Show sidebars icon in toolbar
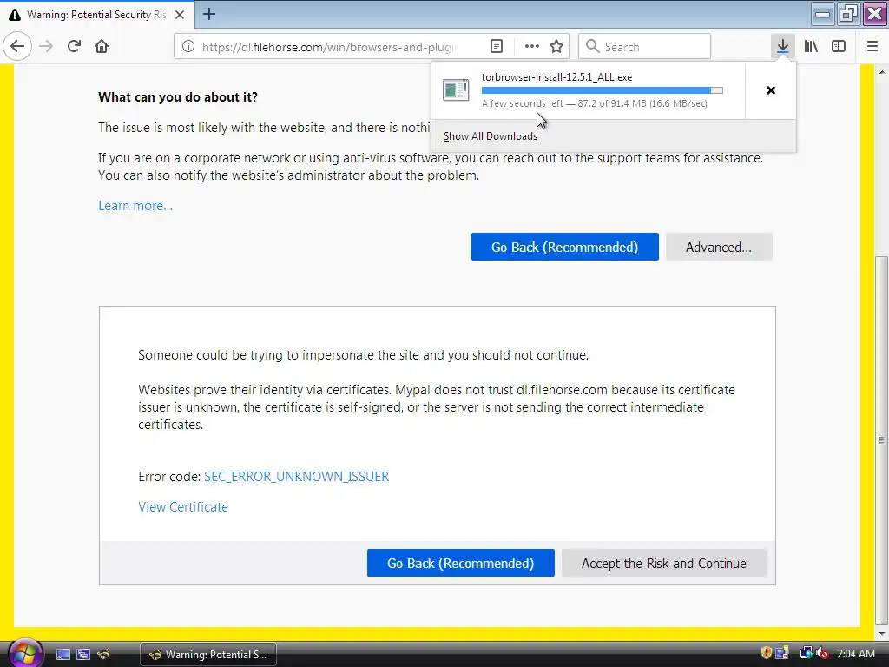Image resolution: width=889 pixels, height=667 pixels. point(839,46)
